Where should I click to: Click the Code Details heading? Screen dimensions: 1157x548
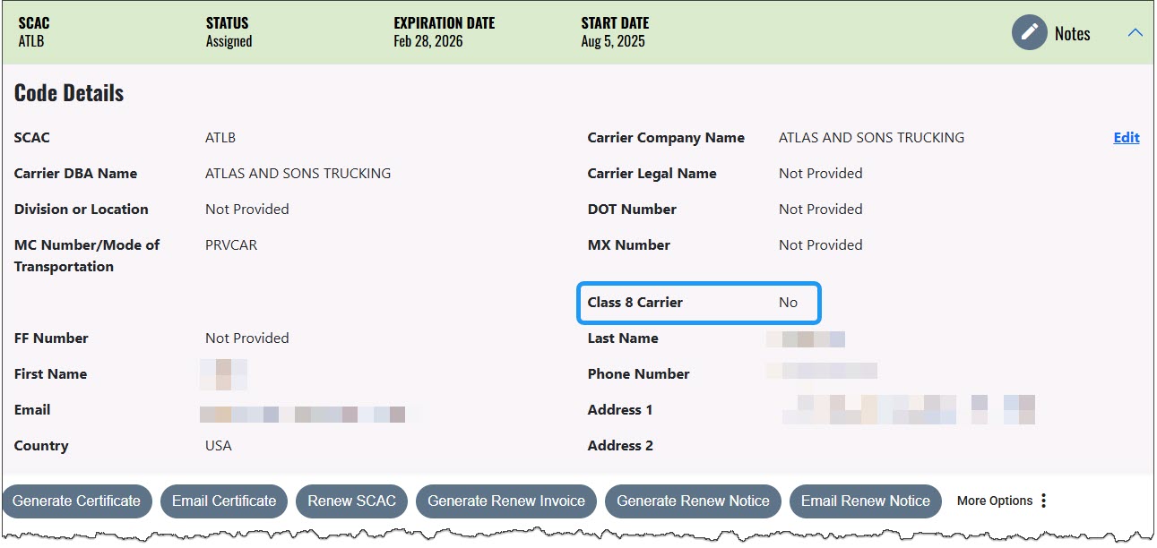coord(69,93)
